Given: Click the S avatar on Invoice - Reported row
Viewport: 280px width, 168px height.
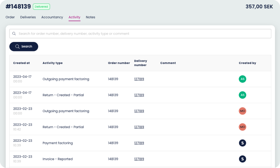Looking at the screenshot, I should 242,159.
